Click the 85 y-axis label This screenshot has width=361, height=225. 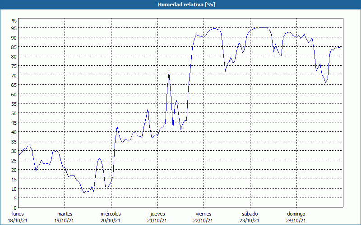[x=14, y=47]
